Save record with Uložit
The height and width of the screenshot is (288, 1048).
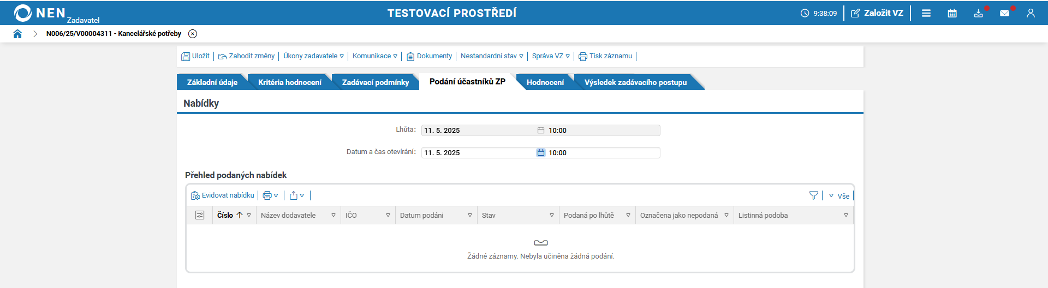pos(195,56)
